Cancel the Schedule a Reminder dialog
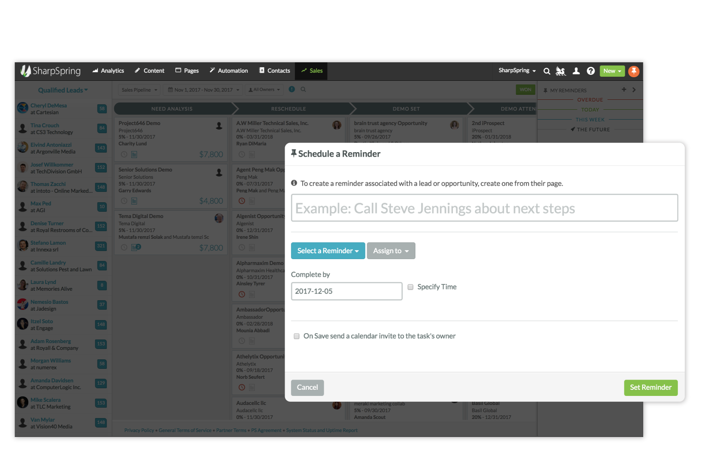The image size is (719, 465). [x=308, y=388]
